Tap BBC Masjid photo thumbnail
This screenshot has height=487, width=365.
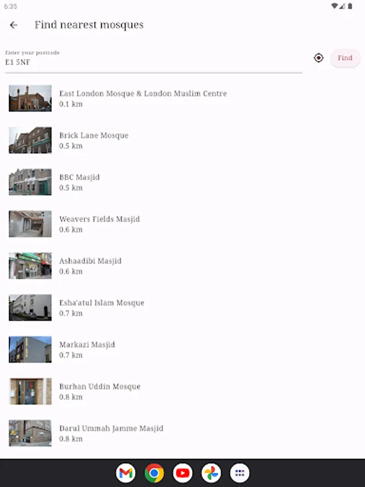30,182
